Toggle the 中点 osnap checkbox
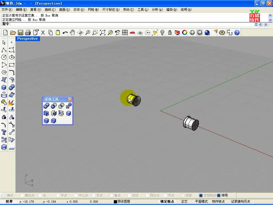This screenshot has height=205, width=273. (58, 195)
